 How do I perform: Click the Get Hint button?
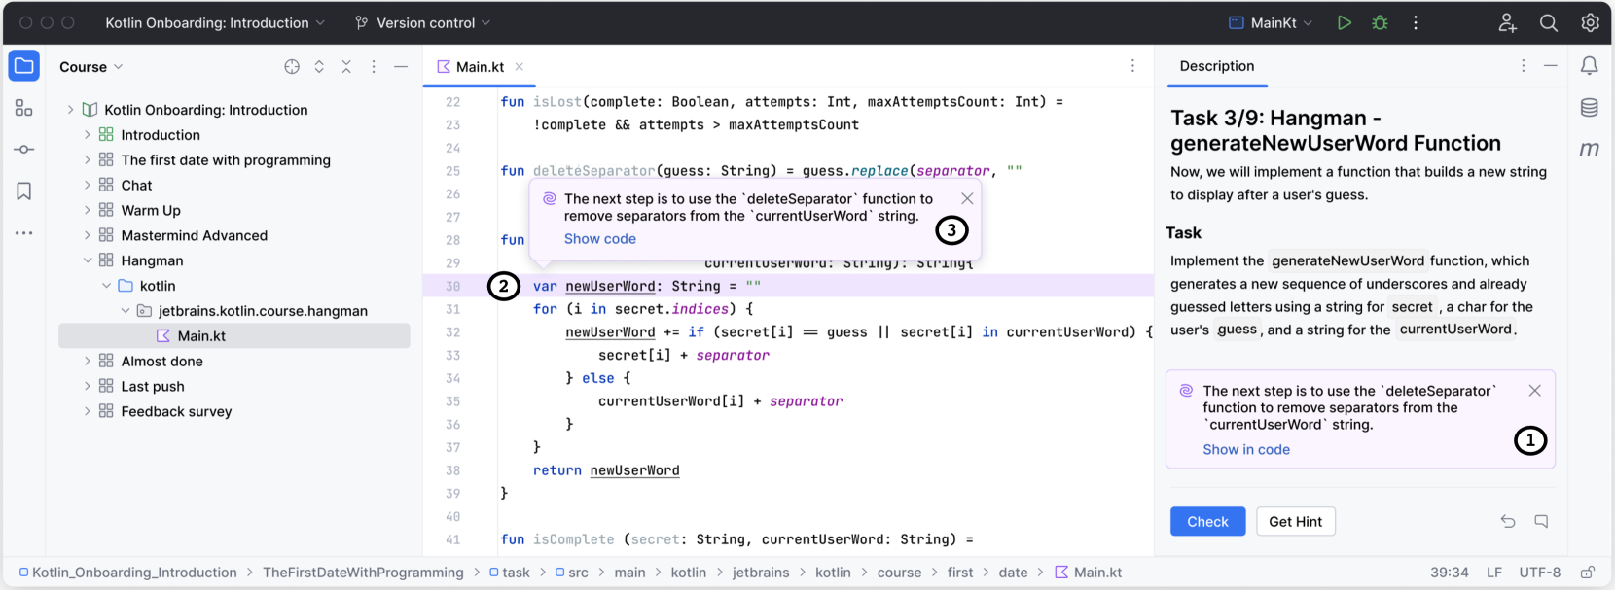1295,522
